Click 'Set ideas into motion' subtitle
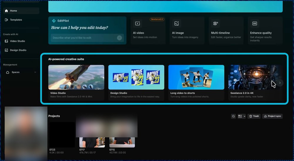The height and width of the screenshot is (161, 294). coord(145,37)
